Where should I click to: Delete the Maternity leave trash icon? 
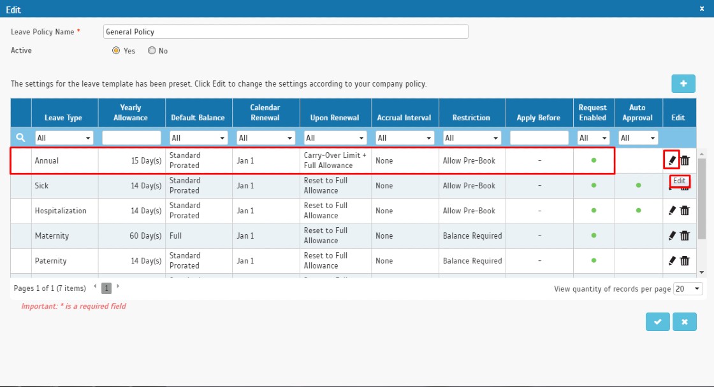coord(685,235)
